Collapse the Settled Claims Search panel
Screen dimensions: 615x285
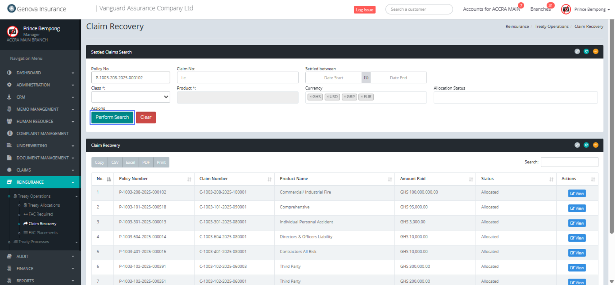595,51
